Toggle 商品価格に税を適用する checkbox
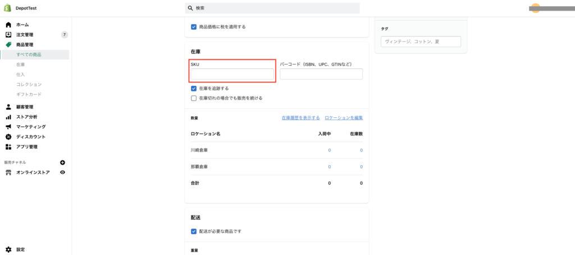 tap(194, 26)
